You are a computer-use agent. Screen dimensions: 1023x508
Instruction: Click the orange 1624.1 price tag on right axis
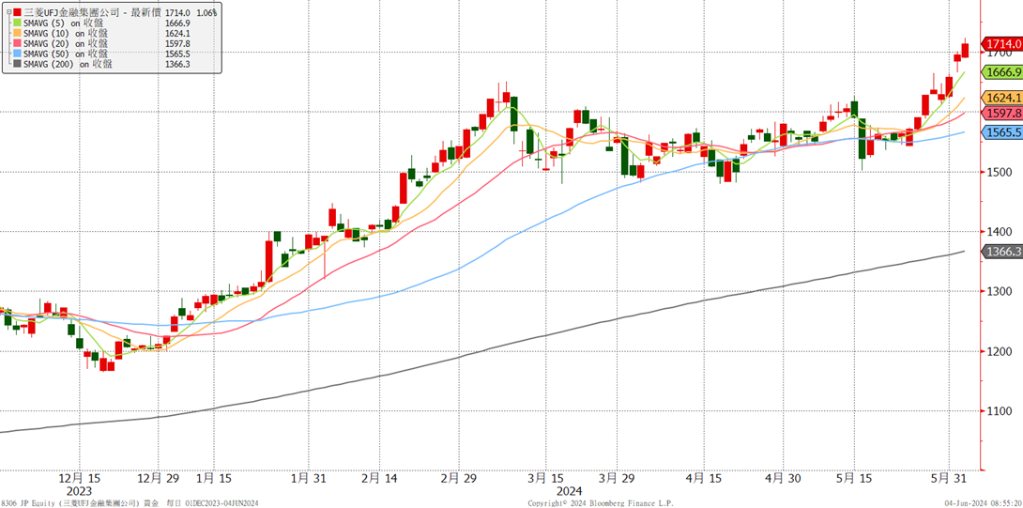1002,98
